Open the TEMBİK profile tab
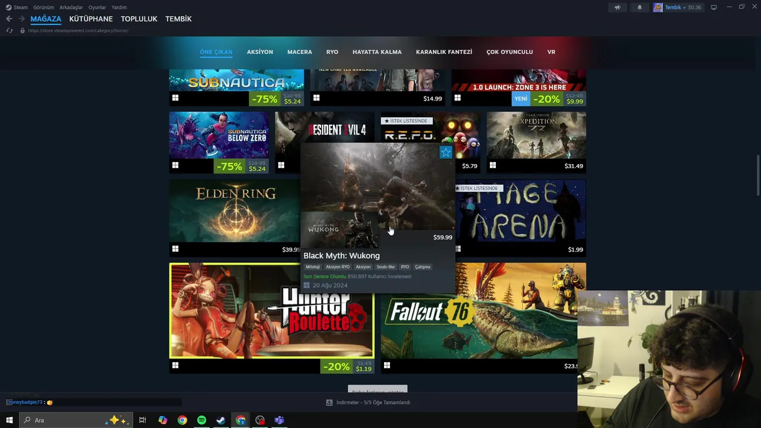 pos(178,19)
